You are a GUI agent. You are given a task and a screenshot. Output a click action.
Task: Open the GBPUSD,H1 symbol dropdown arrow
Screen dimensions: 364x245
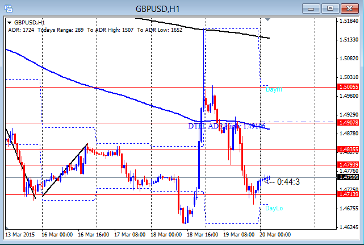(x=10, y=23)
